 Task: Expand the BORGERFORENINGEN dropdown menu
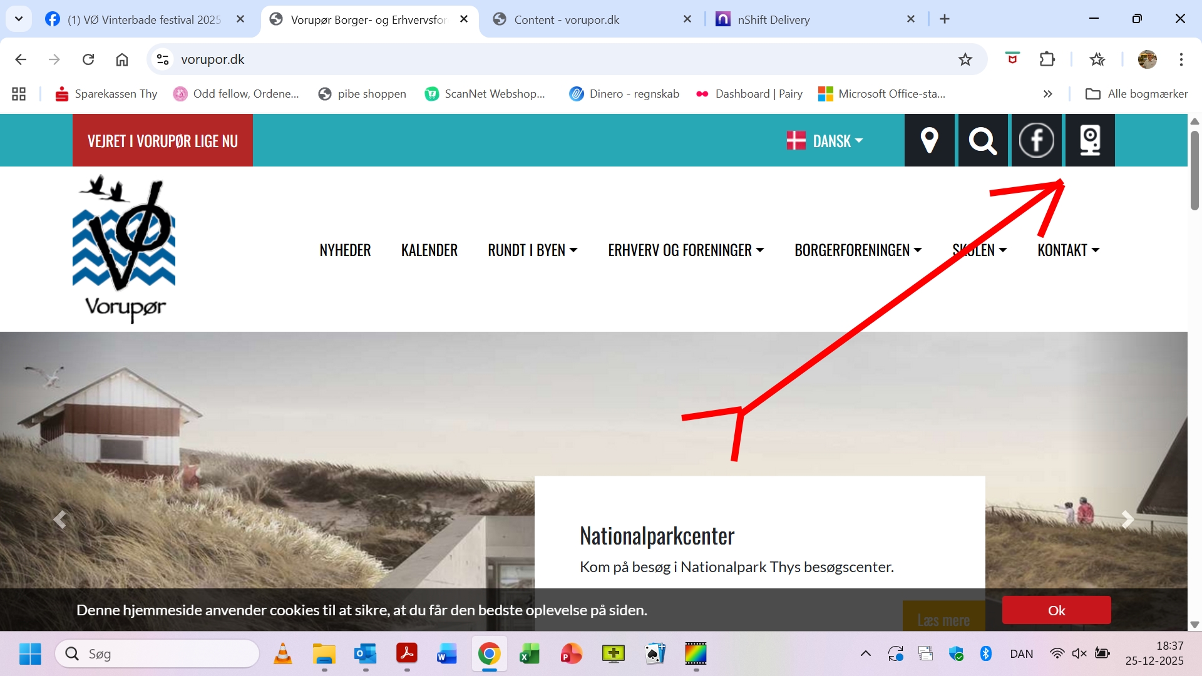(858, 250)
